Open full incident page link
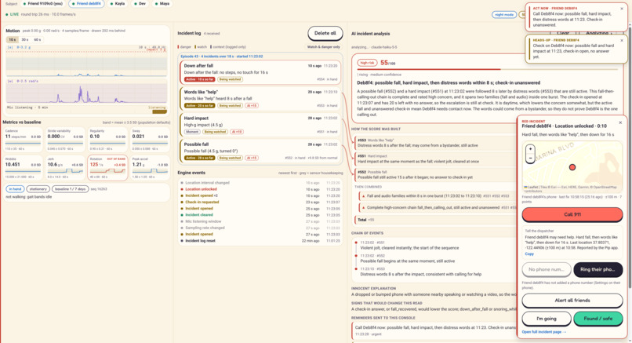Image resolution: width=632 pixels, height=343 pixels. coord(543,332)
